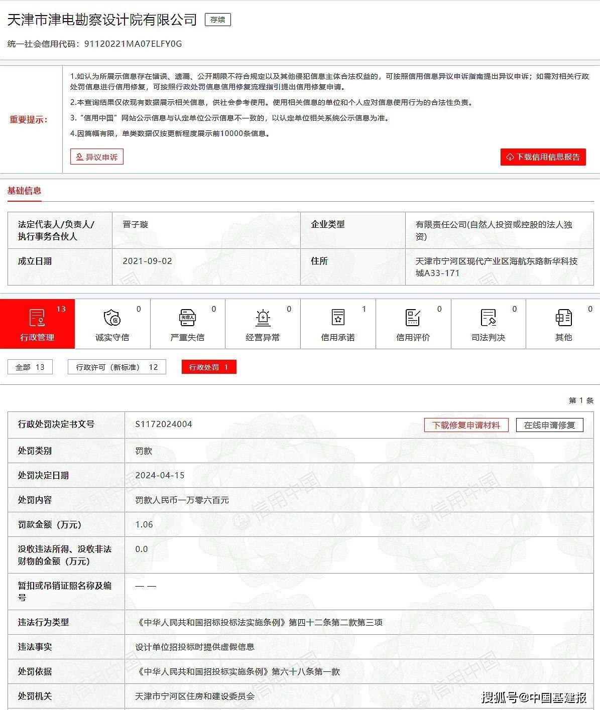
Task: Click the 存续 status badge
Action: [218, 20]
